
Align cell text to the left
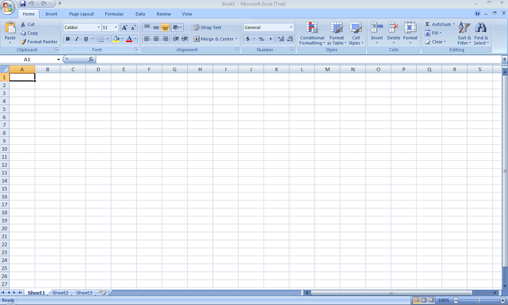click(x=147, y=39)
